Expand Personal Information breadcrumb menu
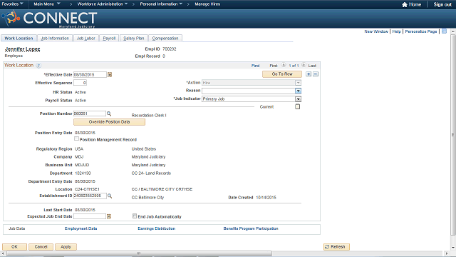Viewport: 456px width, 257px height. click(161, 4)
